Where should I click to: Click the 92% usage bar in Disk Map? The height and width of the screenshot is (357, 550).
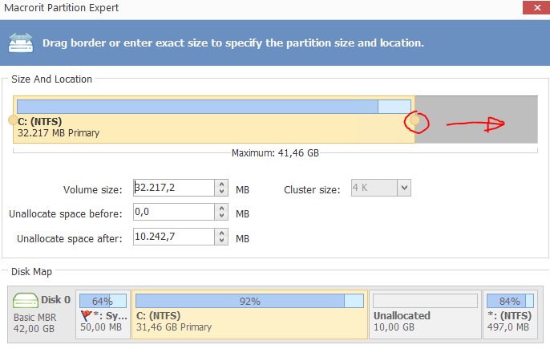pos(250,301)
